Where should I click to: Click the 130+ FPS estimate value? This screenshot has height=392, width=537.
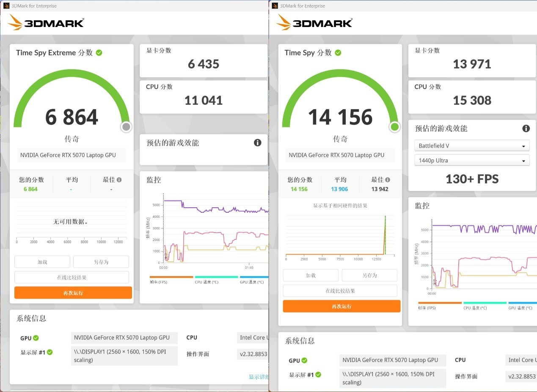472,179
